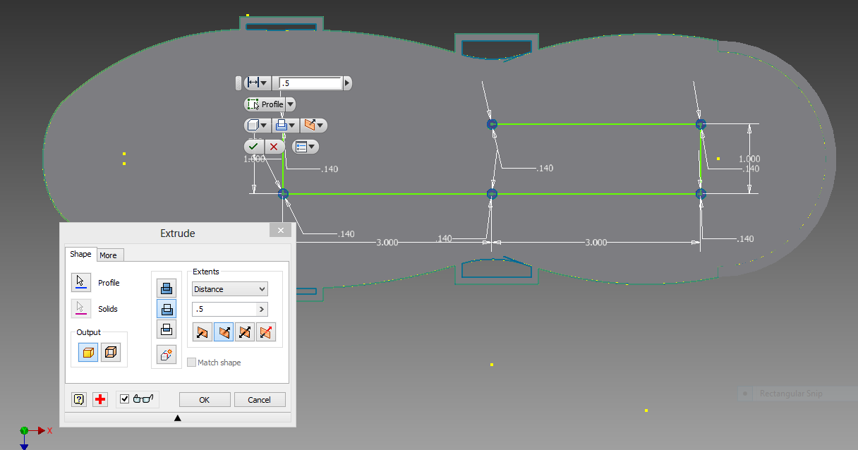
Task: Select 3.000 dimension between left and middle points
Action: pos(387,242)
